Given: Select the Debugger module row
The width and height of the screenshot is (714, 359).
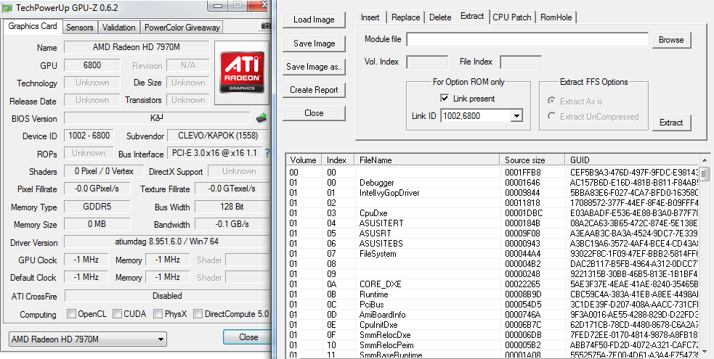Looking at the screenshot, I should click(x=492, y=183).
